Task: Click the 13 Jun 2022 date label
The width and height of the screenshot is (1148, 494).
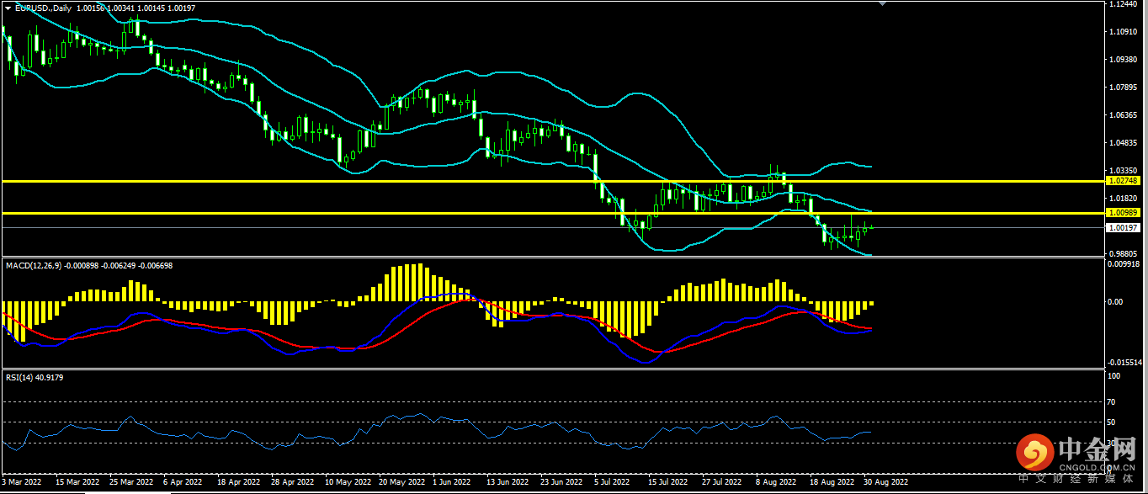Action: (x=508, y=482)
